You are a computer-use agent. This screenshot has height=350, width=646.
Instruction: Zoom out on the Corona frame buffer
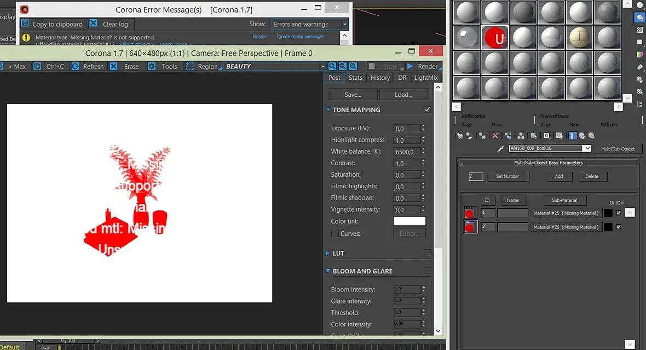[343, 66]
